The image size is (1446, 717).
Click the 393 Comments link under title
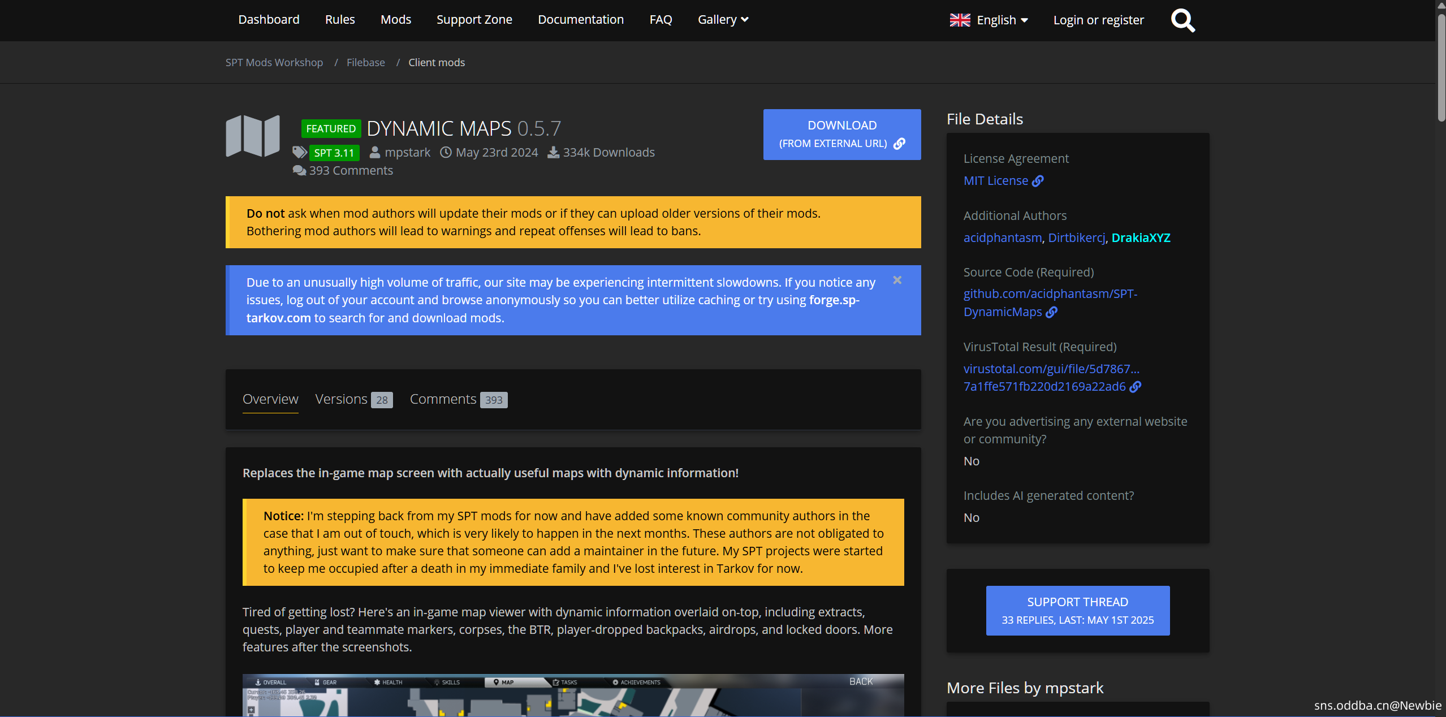351,171
